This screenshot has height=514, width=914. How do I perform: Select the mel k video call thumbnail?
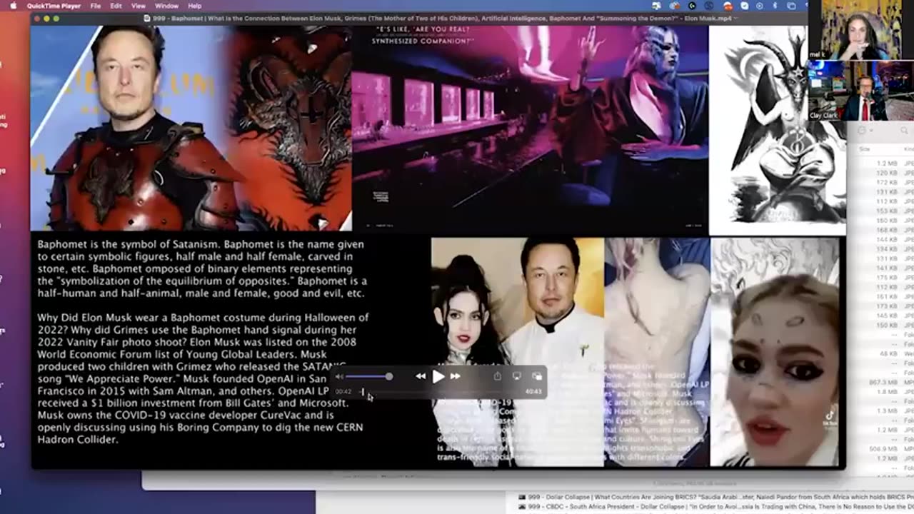[x=861, y=30]
